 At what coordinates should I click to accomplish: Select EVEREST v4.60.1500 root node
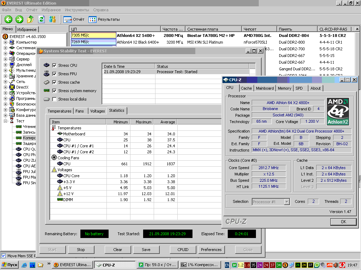27,37
